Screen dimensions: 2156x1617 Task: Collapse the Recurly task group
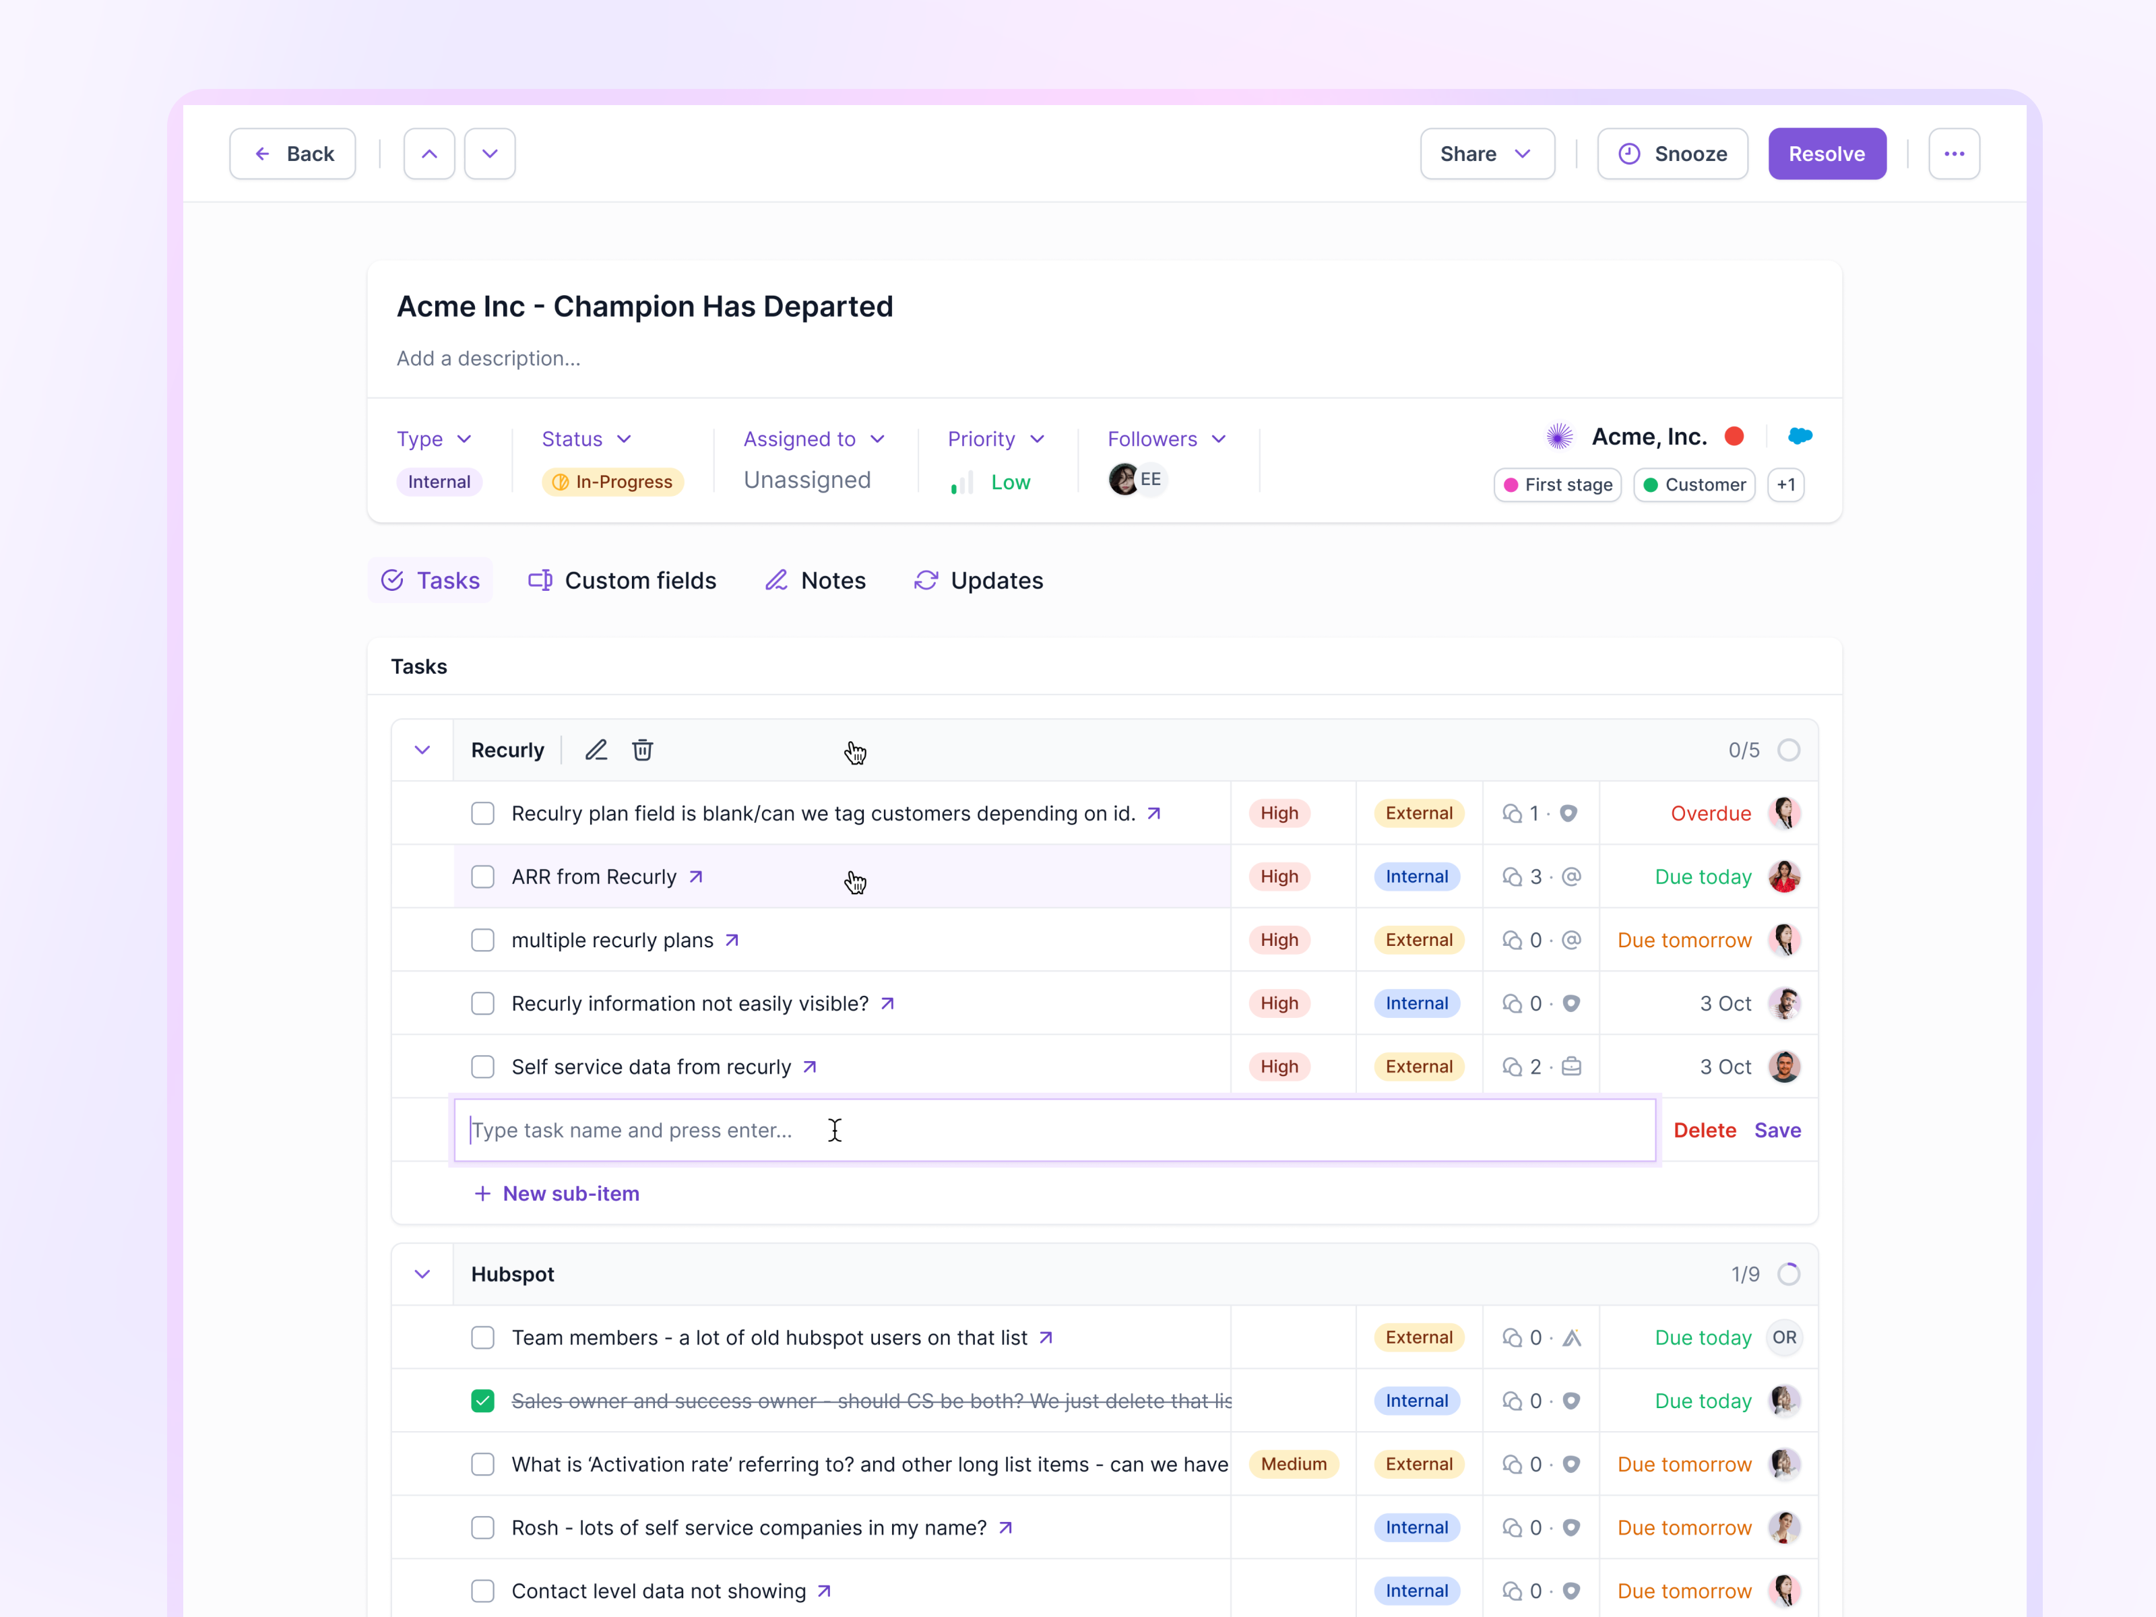[x=422, y=749]
